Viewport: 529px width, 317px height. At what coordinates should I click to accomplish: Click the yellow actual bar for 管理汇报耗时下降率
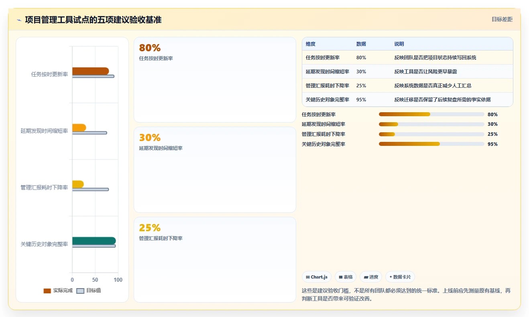coord(78,184)
